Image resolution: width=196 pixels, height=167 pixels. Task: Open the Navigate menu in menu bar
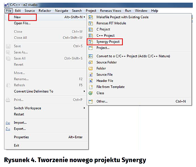61,11
